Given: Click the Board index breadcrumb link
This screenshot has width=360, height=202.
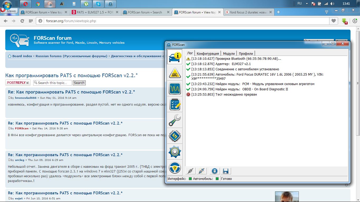Looking at the screenshot, I should click(22, 56).
